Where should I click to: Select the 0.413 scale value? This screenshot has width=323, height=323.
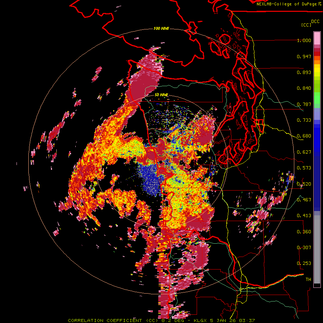coord(304,216)
